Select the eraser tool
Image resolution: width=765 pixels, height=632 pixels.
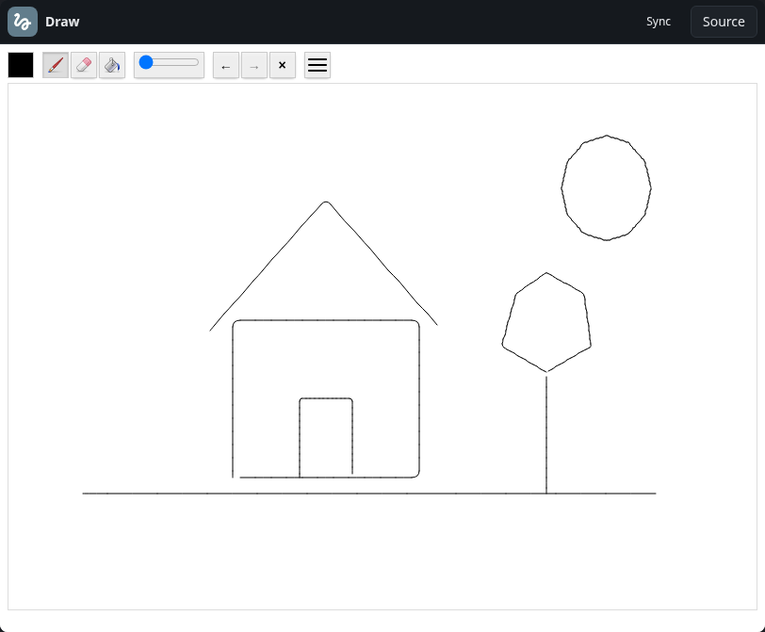[x=84, y=65]
